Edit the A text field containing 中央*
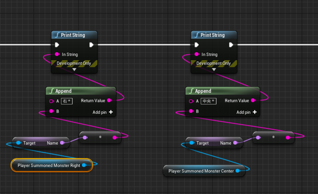 (209, 101)
